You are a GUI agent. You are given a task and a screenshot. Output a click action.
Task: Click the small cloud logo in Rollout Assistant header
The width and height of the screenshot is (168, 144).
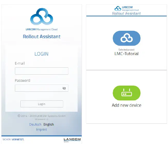click(118, 8)
